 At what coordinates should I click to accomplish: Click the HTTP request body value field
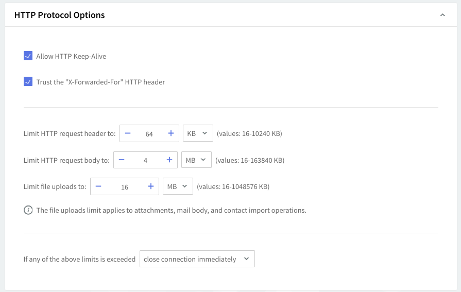click(145, 161)
